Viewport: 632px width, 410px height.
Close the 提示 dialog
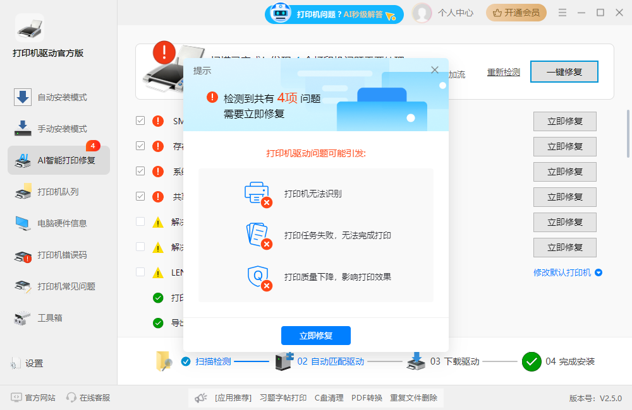click(x=434, y=69)
